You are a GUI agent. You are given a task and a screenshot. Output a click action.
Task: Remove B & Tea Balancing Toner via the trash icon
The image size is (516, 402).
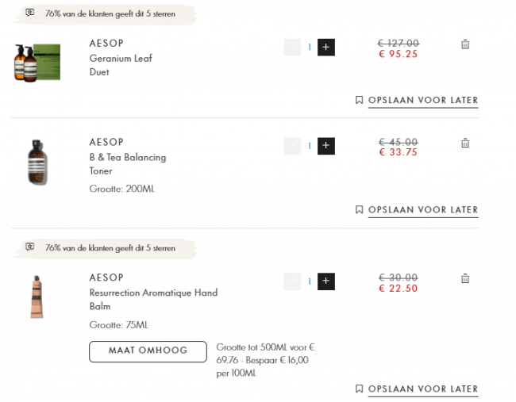pos(465,144)
